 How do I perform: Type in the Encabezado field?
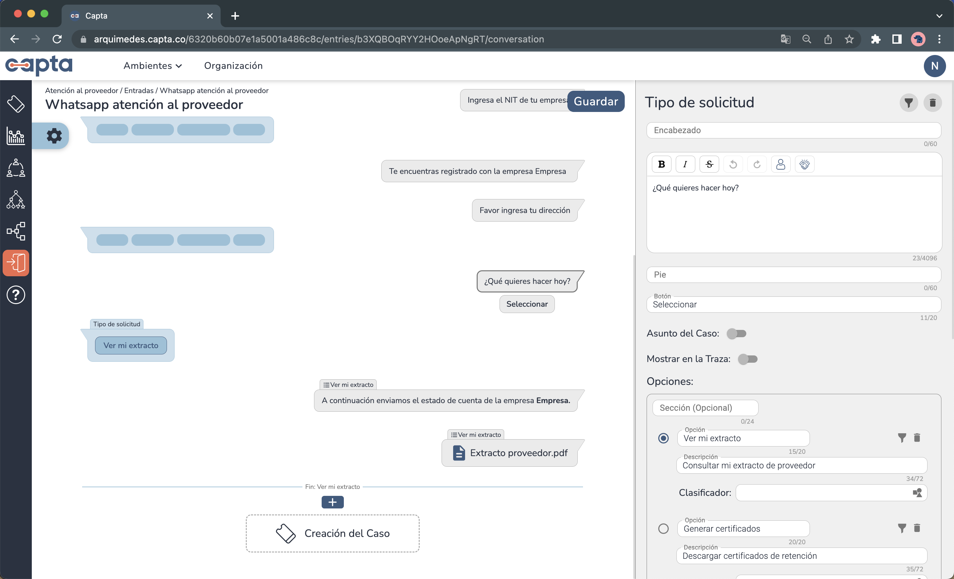(793, 130)
